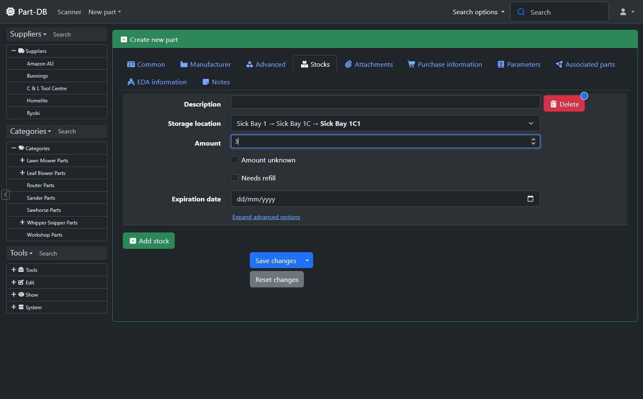The image size is (643, 399).
Task: Tick the Needs refill checkbox
Action: pyautogui.click(x=235, y=177)
